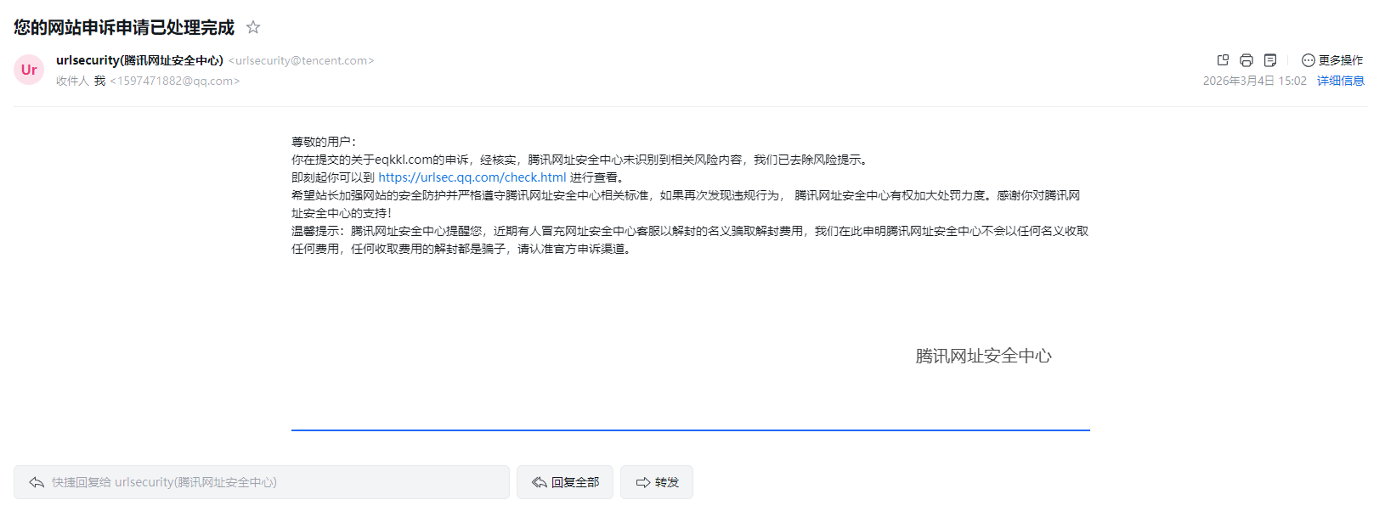Add a note with the memo icon
Viewport: 1385px width, 528px height.
point(1270,60)
